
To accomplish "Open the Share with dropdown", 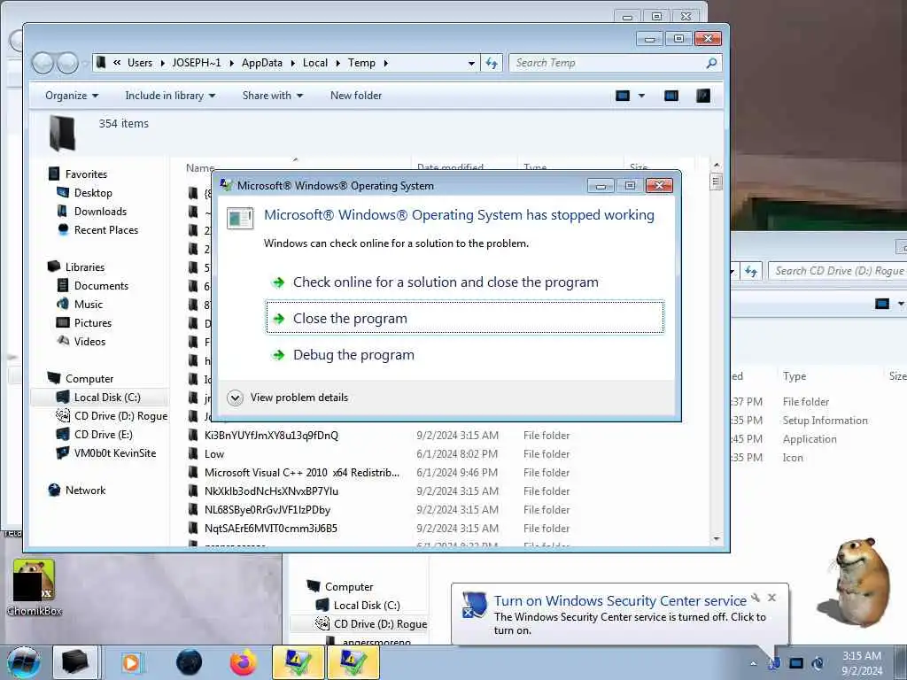I will 273,96.
